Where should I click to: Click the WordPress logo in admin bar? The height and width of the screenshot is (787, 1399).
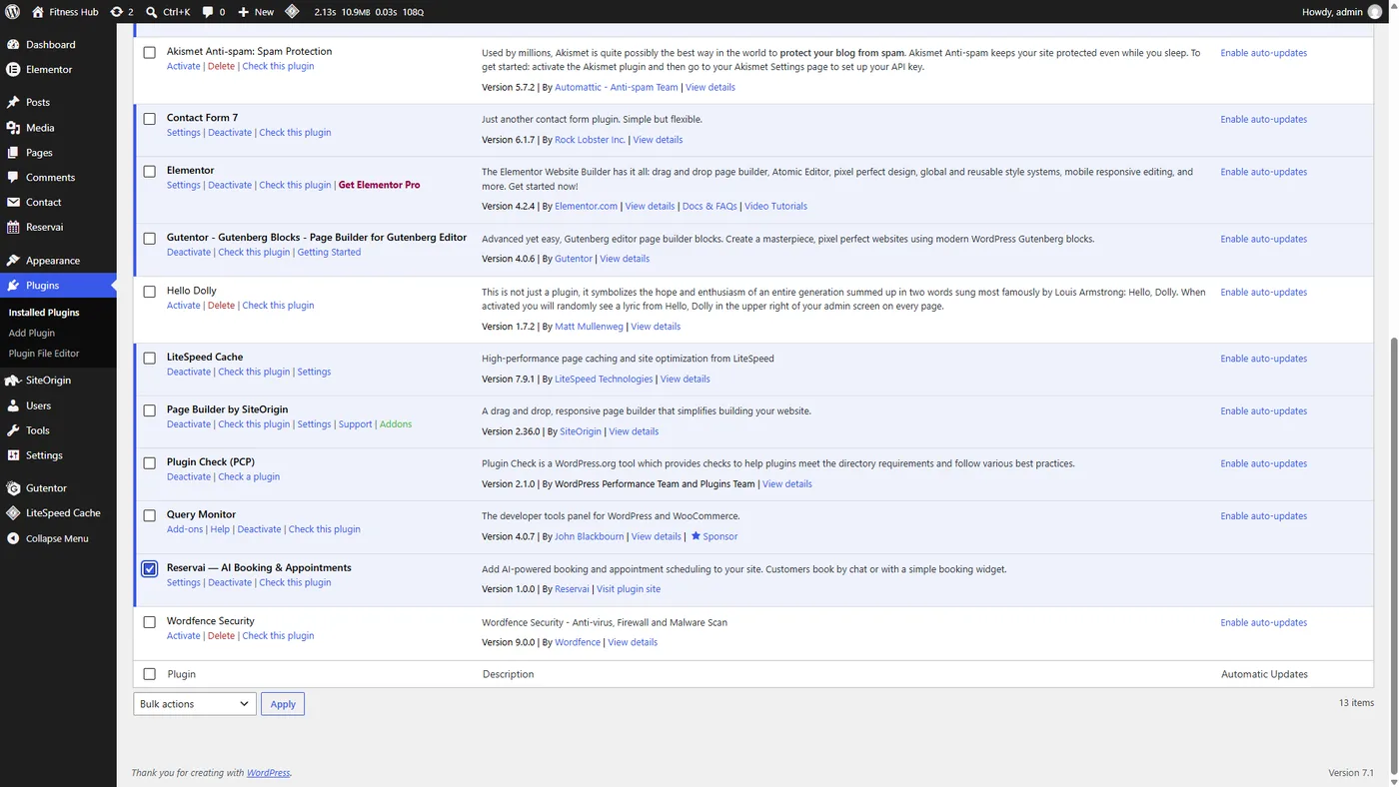pyautogui.click(x=13, y=12)
